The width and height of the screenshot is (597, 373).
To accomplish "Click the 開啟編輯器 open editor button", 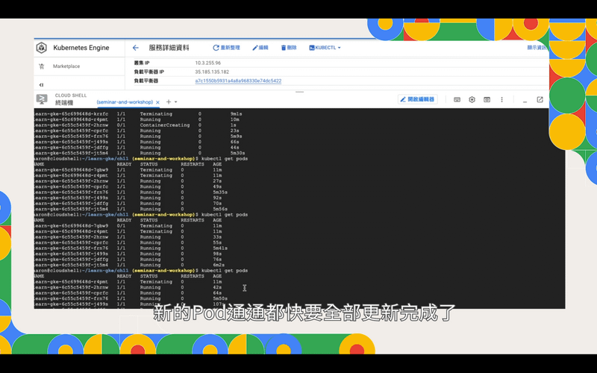I will coord(417,99).
